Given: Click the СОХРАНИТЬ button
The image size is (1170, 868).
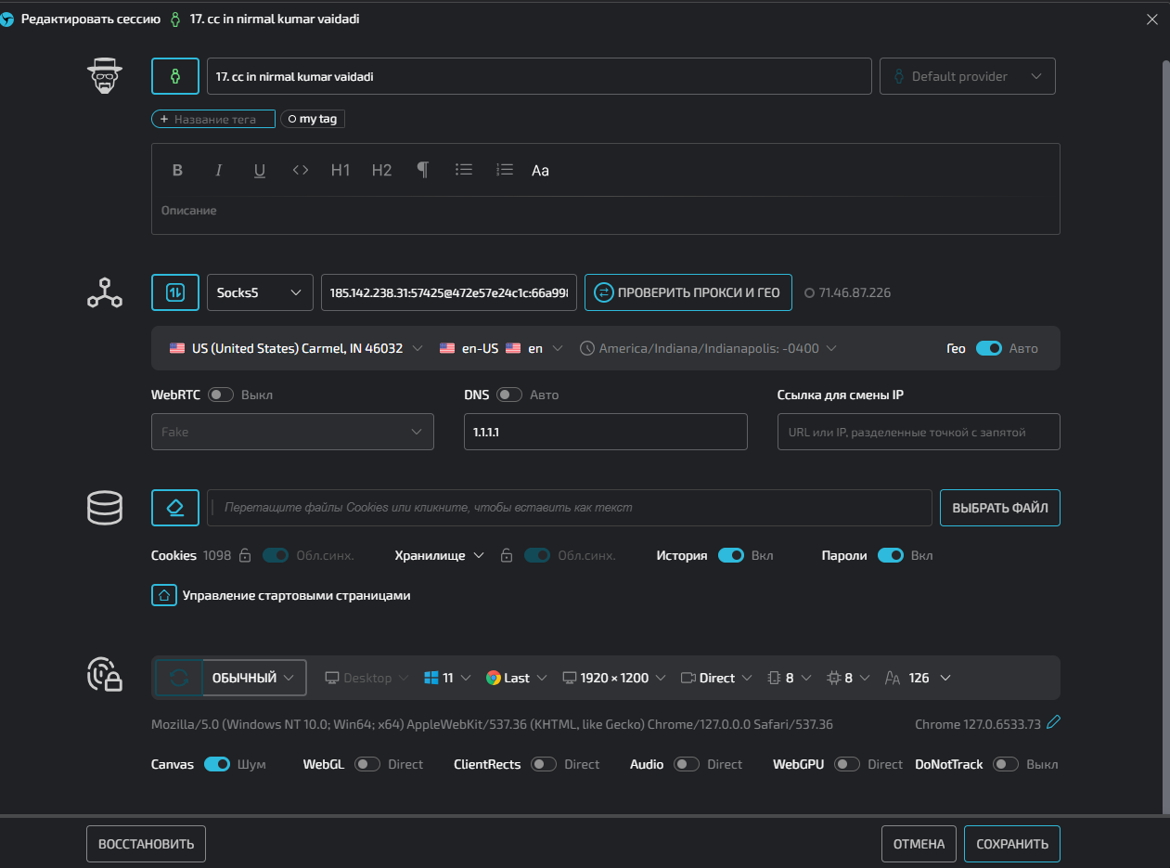Looking at the screenshot, I should pyautogui.click(x=1011, y=844).
